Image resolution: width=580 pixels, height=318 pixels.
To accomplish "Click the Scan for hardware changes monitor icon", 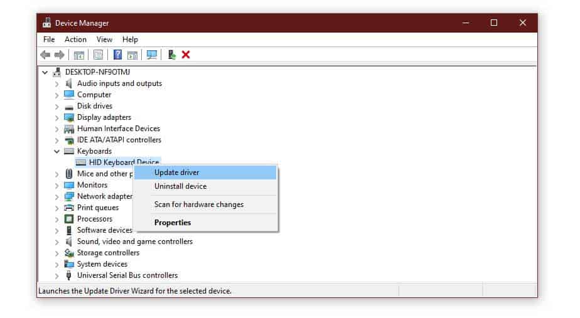I will click(x=152, y=55).
